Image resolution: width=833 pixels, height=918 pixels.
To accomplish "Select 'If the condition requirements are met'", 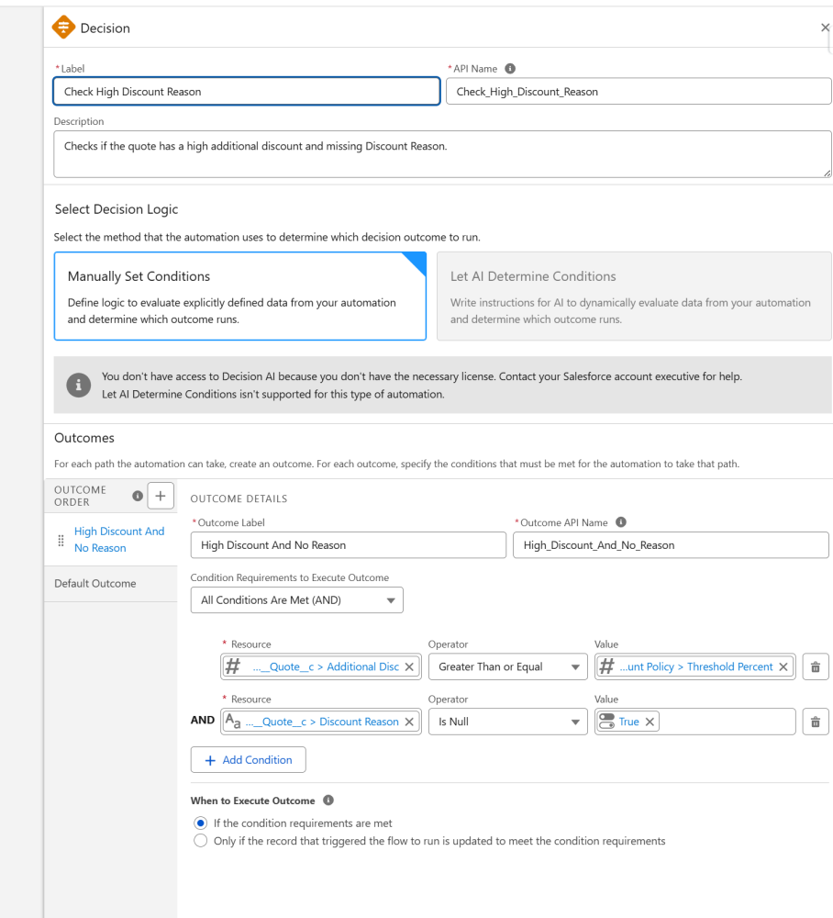I will pos(201,823).
